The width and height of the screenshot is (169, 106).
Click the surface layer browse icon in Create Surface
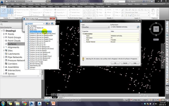[138, 27]
